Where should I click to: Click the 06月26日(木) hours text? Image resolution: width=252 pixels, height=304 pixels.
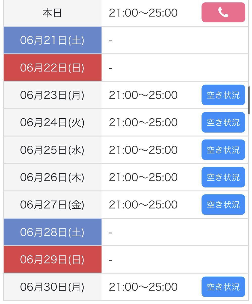(143, 177)
